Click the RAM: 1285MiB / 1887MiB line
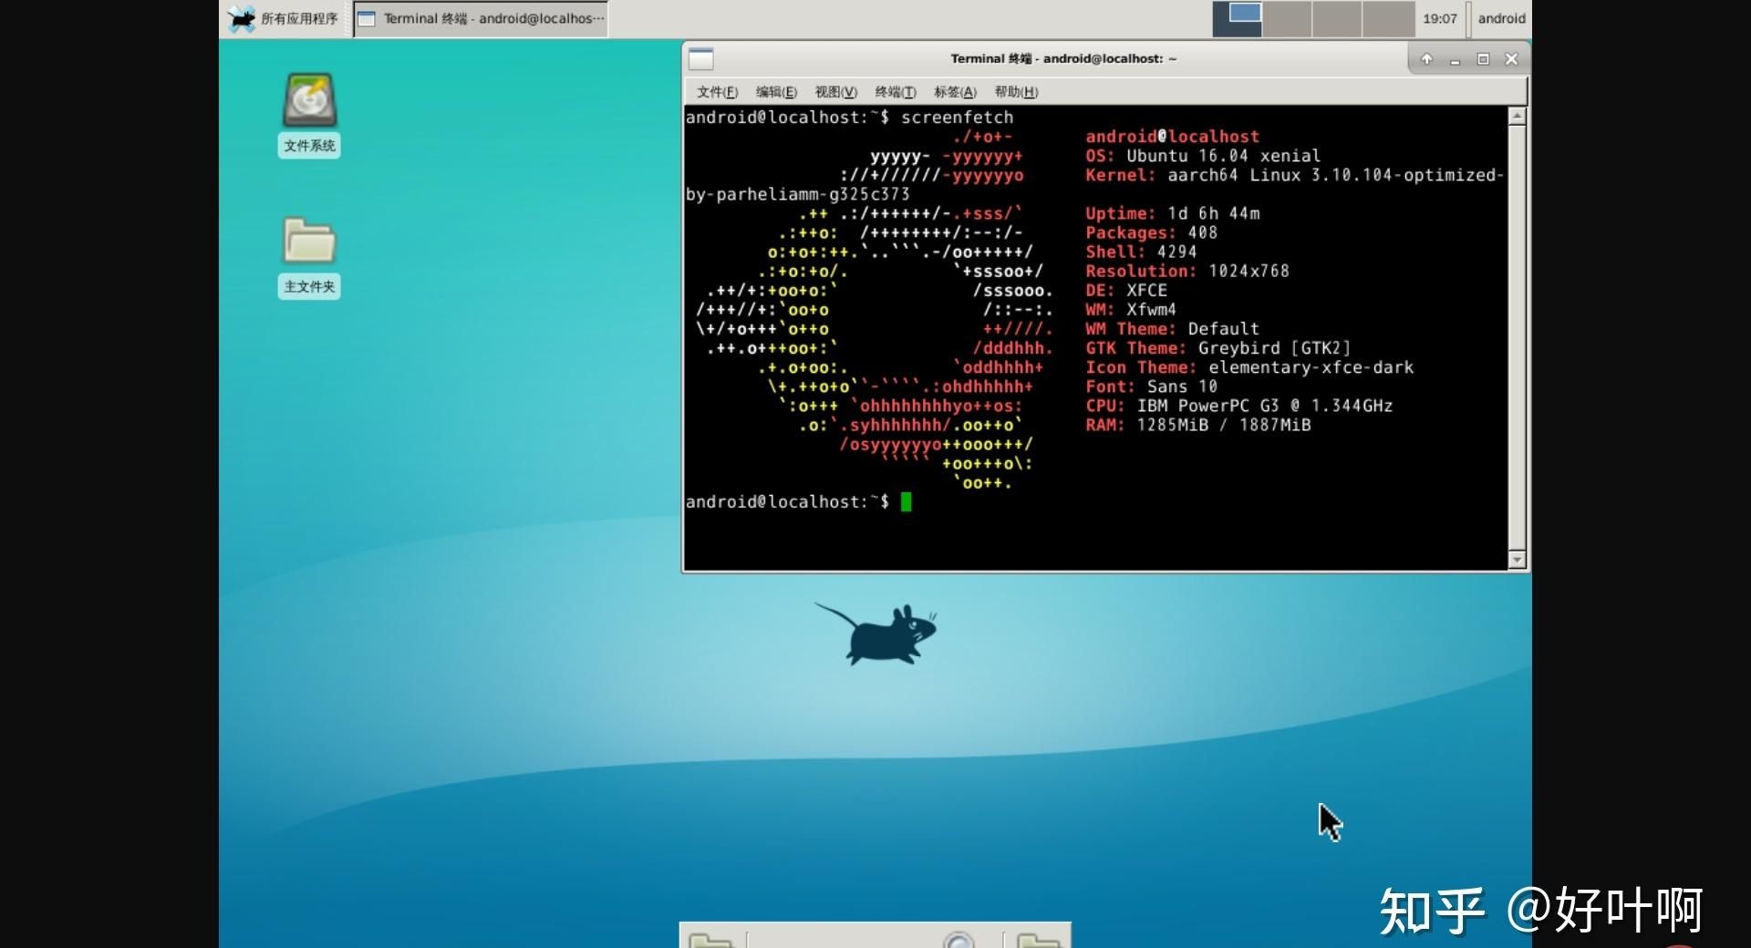 tap(1197, 424)
